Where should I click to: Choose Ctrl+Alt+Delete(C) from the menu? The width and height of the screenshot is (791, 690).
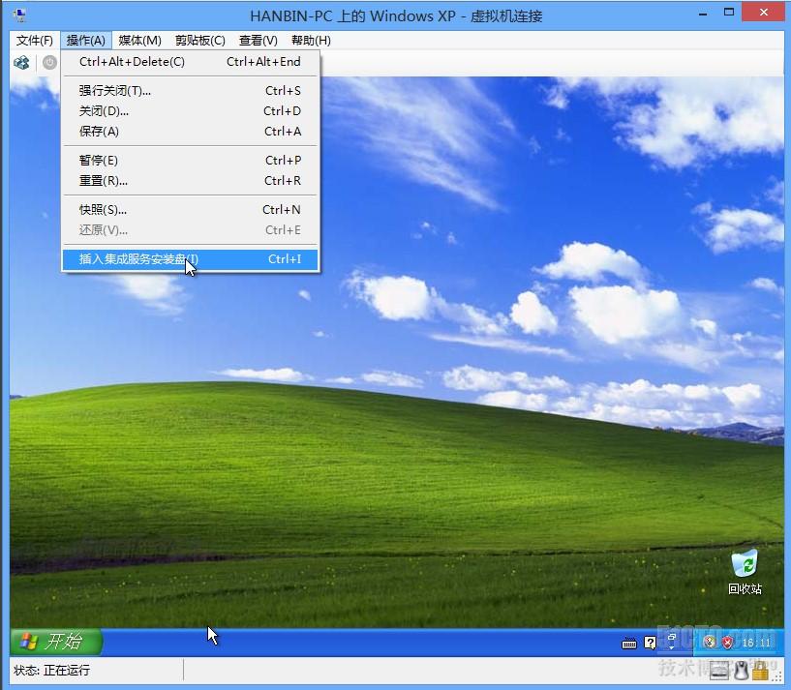point(190,62)
